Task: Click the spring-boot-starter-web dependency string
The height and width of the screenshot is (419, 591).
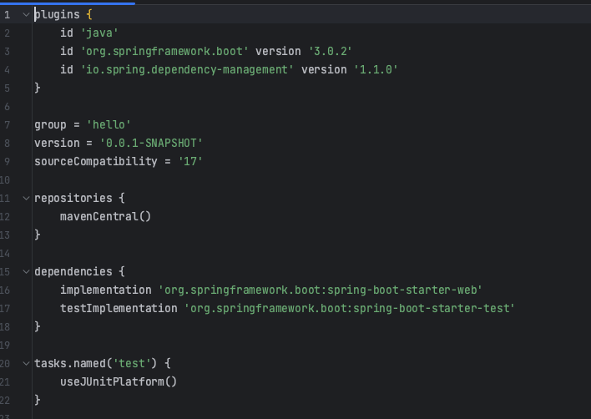Action: pos(321,290)
